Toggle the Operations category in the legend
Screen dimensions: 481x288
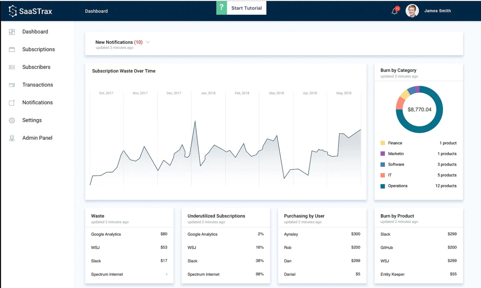point(398,185)
